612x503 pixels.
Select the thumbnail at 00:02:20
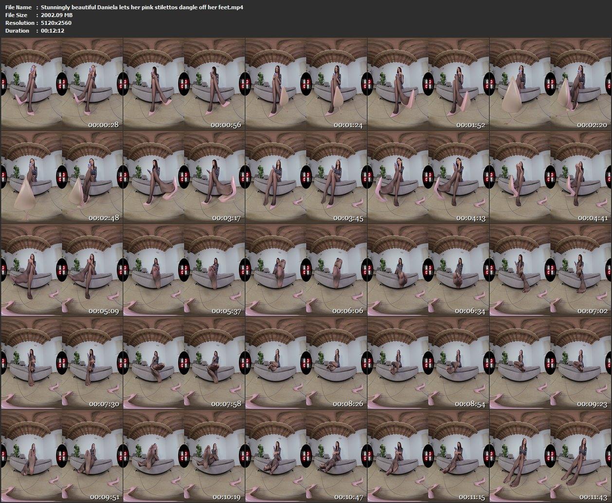pos(550,84)
